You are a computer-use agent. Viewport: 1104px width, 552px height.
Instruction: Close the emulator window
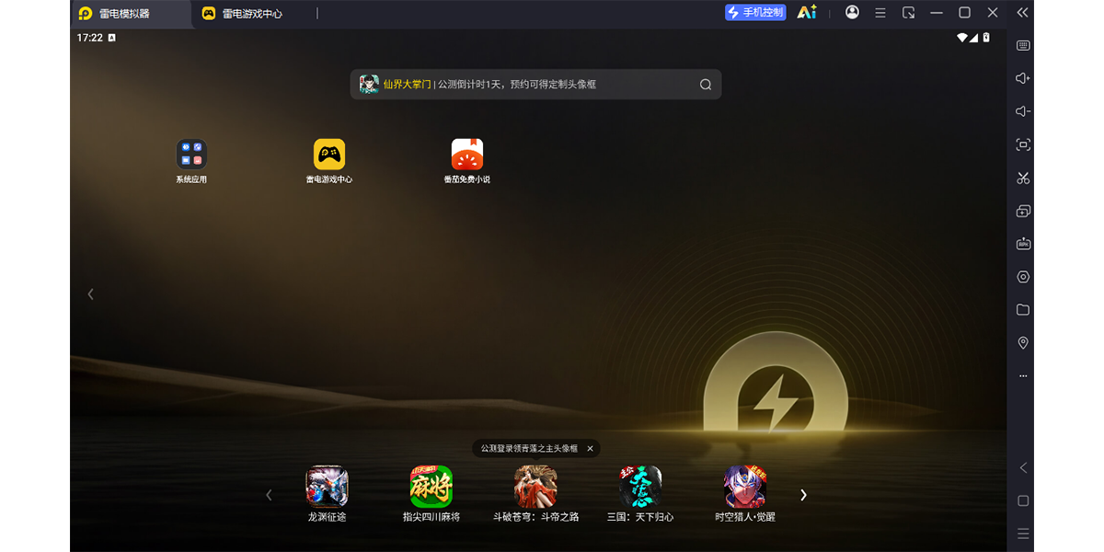(993, 13)
